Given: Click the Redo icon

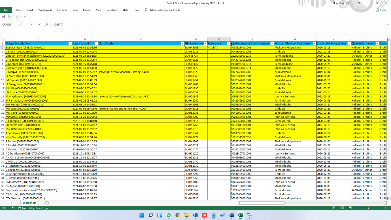Looking at the screenshot, I should click(17, 16).
